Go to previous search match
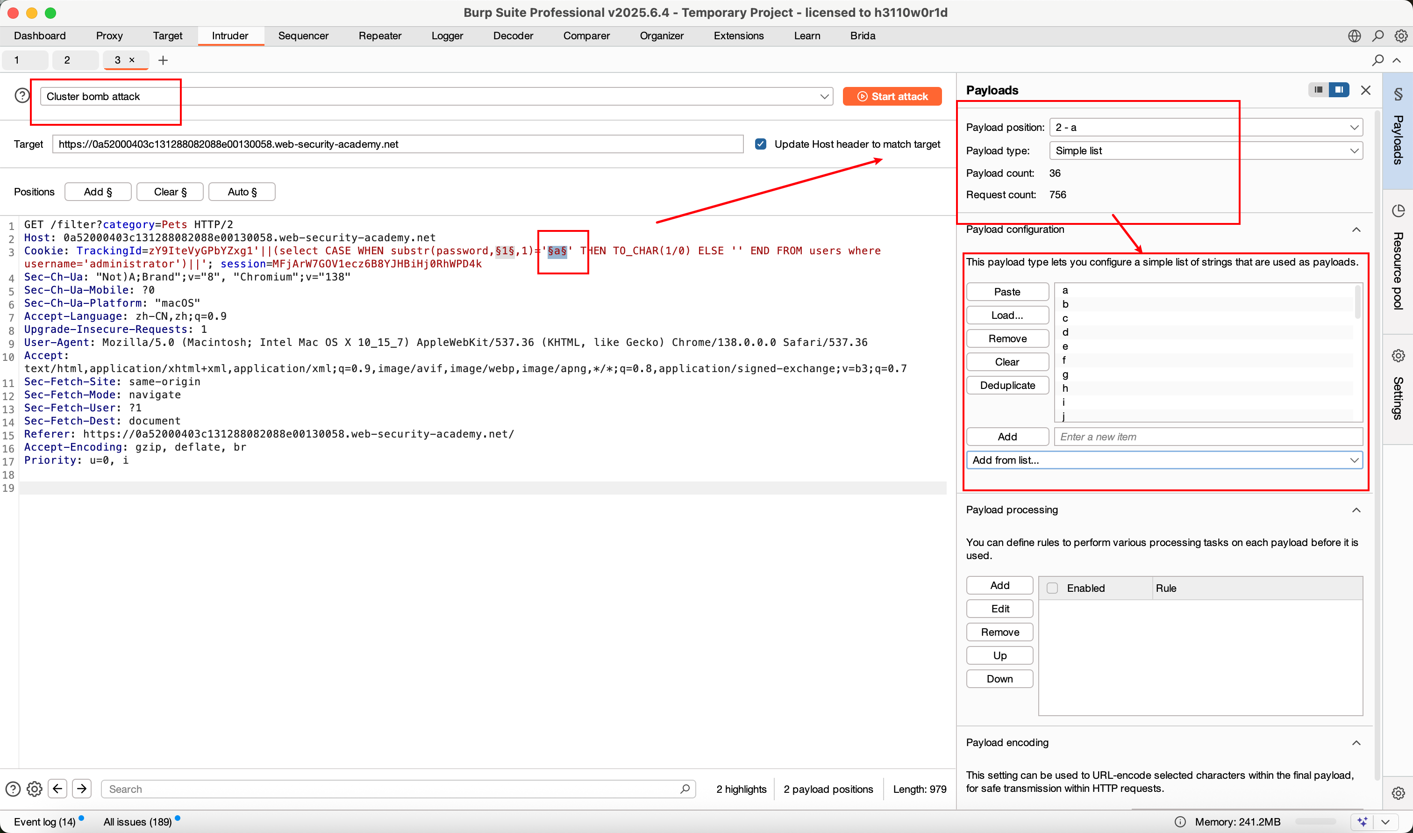 tap(58, 789)
